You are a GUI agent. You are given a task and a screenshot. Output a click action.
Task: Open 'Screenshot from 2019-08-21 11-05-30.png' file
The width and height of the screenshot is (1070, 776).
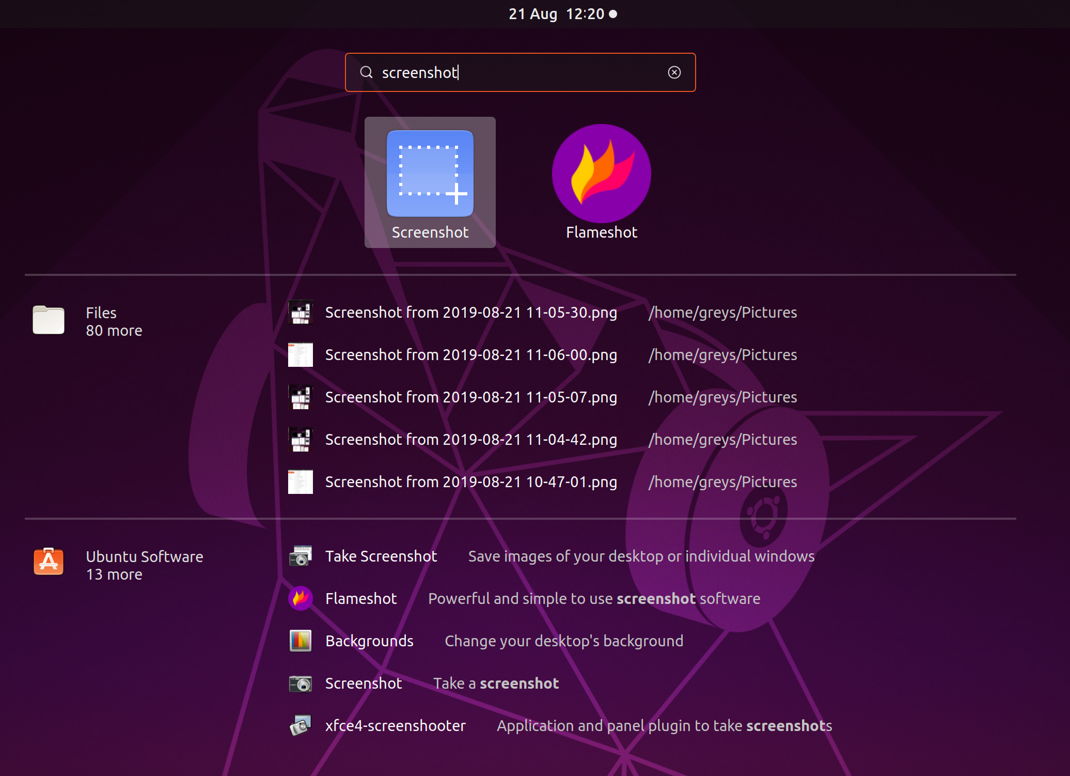[471, 312]
